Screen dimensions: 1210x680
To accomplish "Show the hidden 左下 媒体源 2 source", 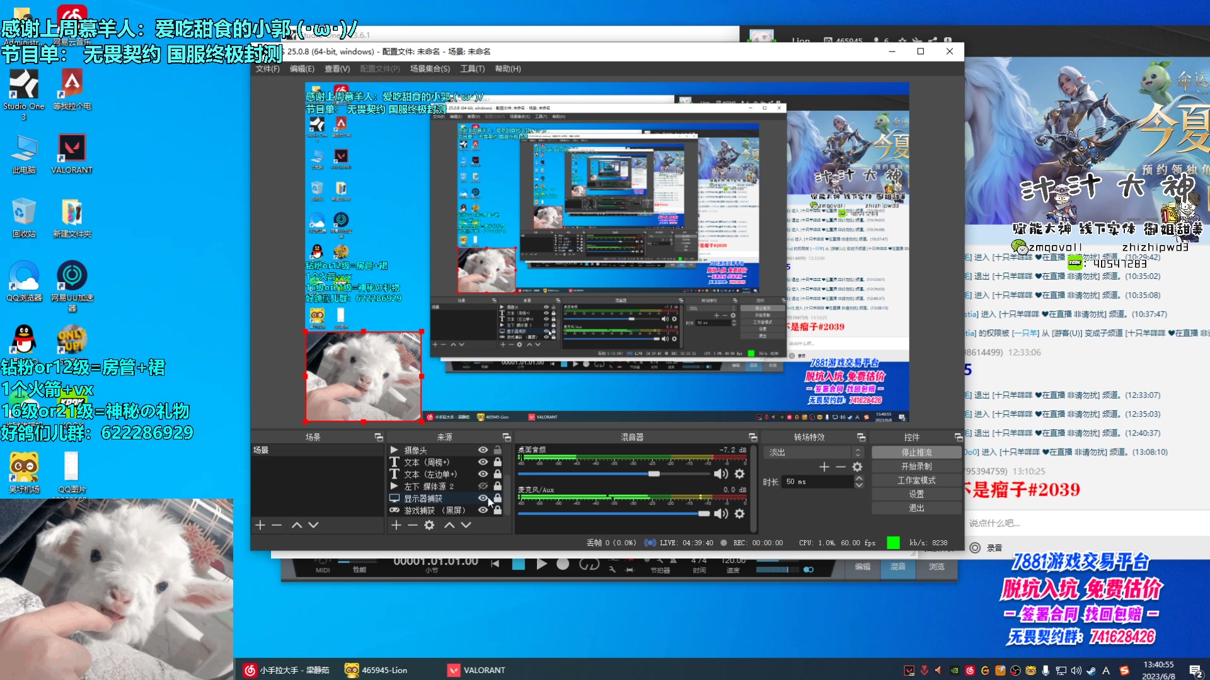I will [483, 486].
